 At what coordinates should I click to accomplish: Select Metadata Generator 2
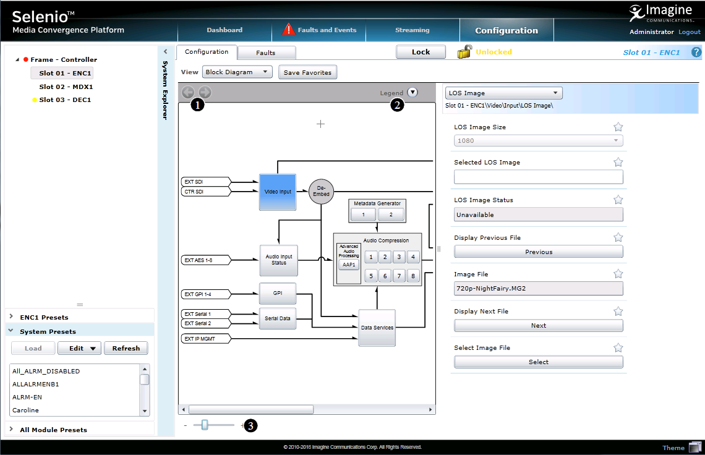pos(391,215)
